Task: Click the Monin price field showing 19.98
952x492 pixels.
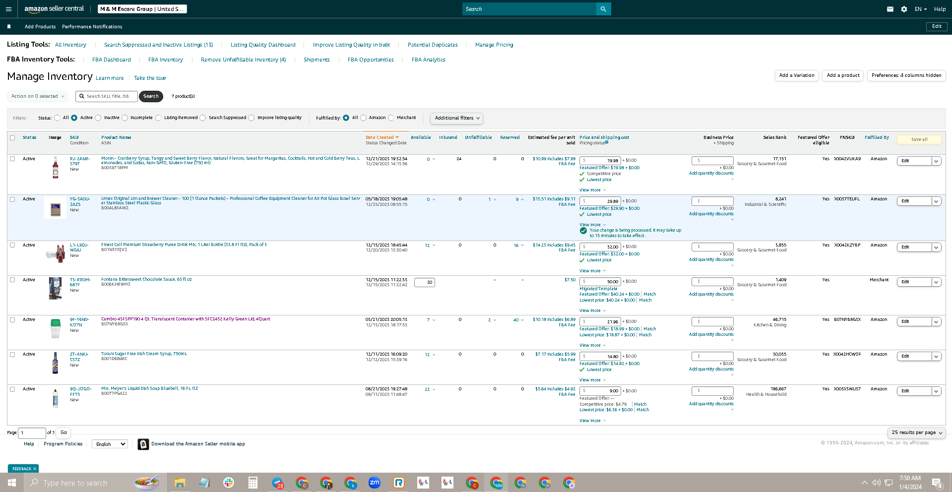Action: [600, 161]
